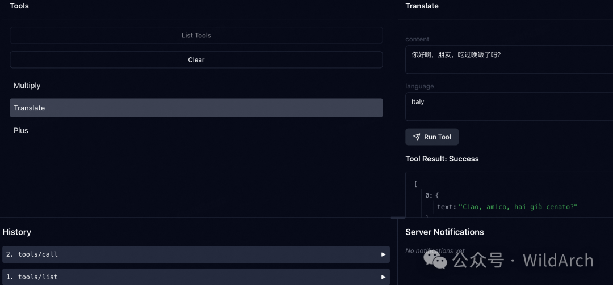The width and height of the screenshot is (613, 285).
Task: Collapse the JSON result item 0 node
Action: pyautogui.click(x=429, y=195)
